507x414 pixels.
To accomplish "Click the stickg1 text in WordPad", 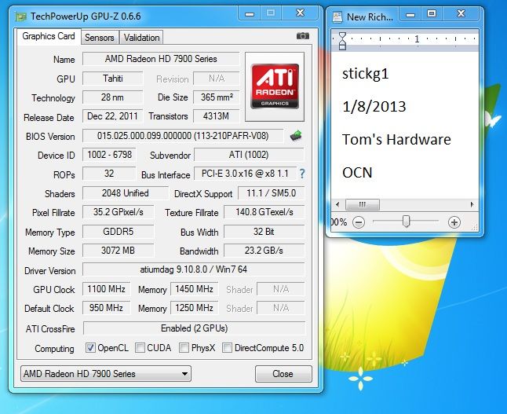I will pyautogui.click(x=365, y=74).
